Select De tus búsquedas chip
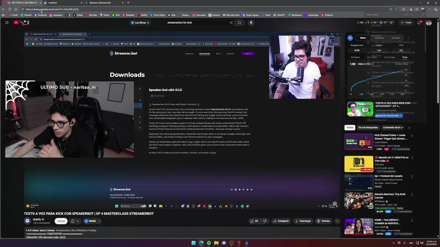 pyautogui.click(x=368, y=128)
